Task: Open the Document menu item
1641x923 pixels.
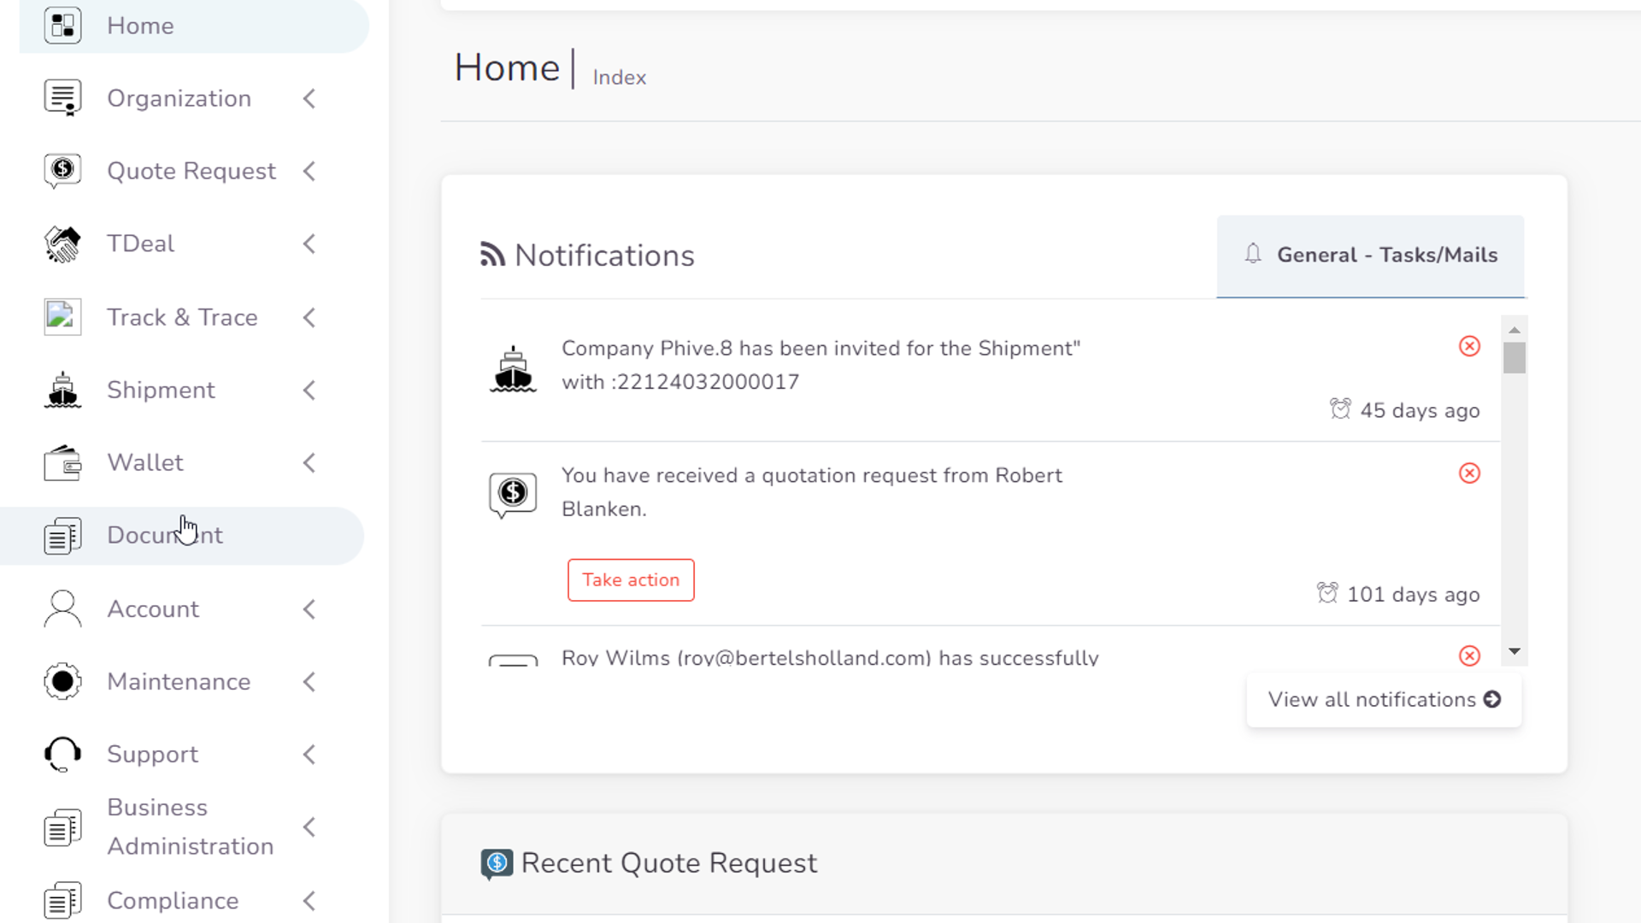Action: (x=164, y=536)
